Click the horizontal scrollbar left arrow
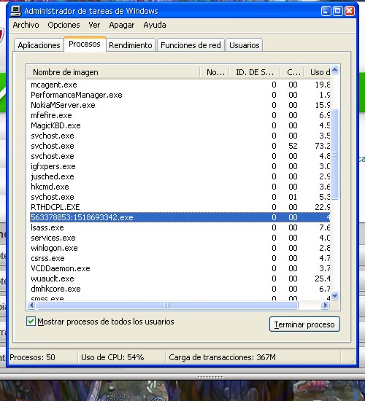Image resolution: width=365 pixels, height=401 pixels. [x=31, y=305]
